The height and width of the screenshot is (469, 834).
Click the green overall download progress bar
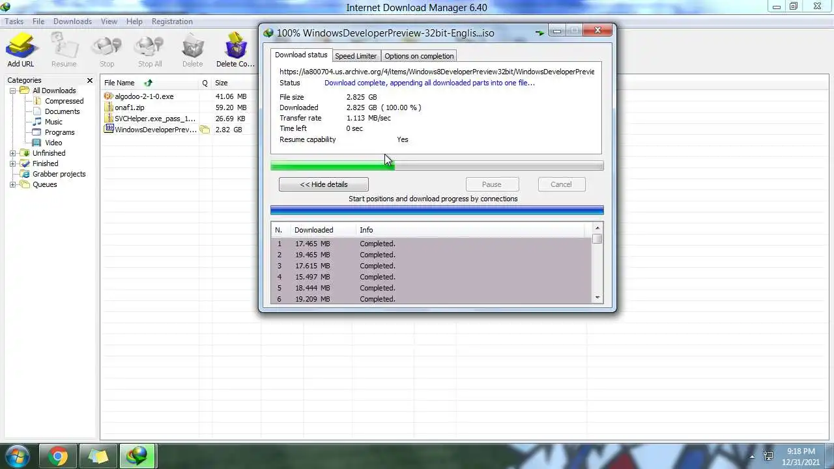tap(437, 166)
